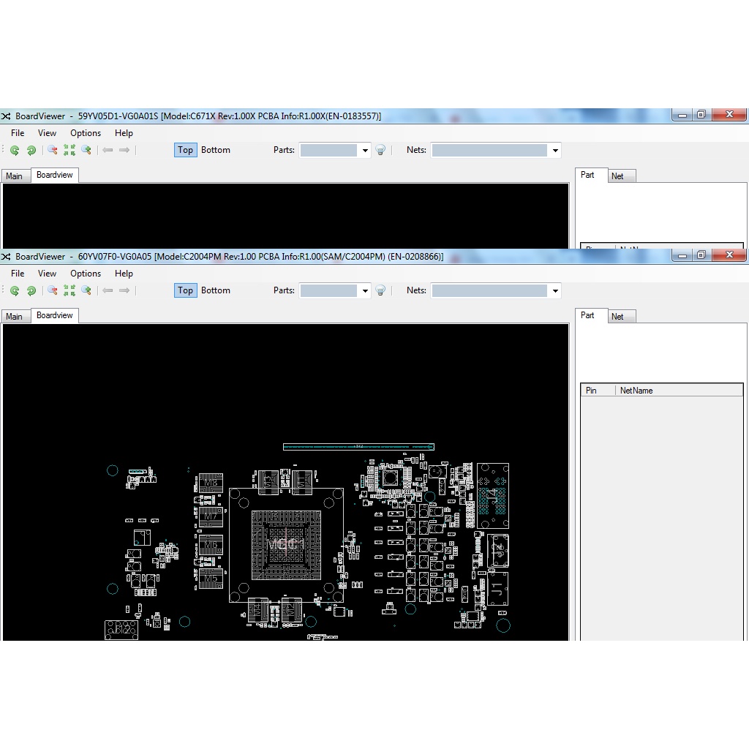Zoom out the board in 59YV05D1 window

[53, 151]
